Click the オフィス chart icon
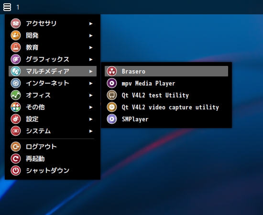Screen dimensions: 263x215 point(16,95)
